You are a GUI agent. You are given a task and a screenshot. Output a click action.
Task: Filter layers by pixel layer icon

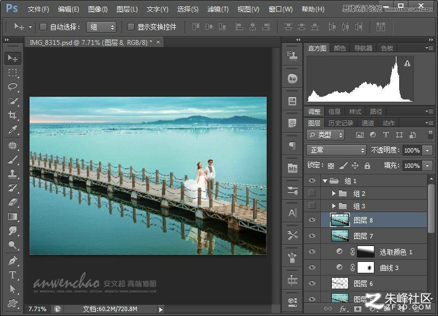point(360,135)
